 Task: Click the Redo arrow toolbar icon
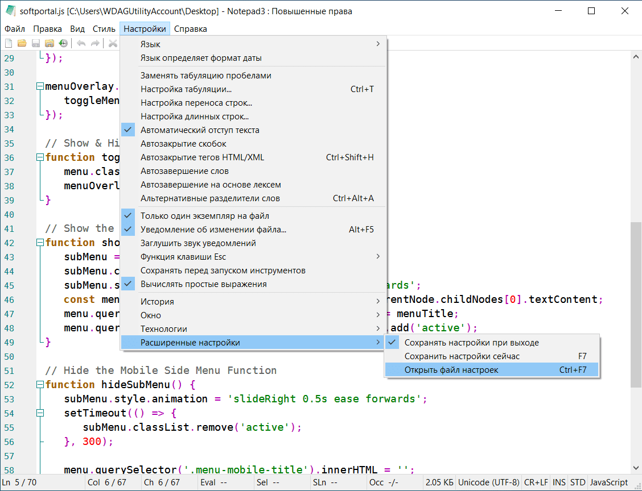[x=95, y=43]
